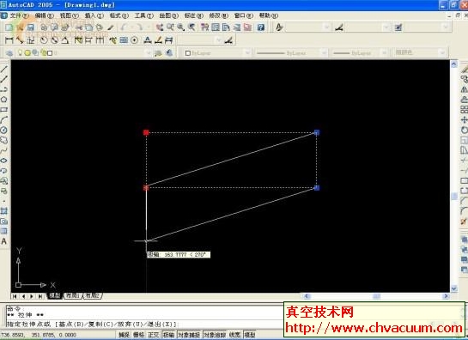Select the Rectangle draw tool
Image resolution: width=468 pixels, height=340 pixels.
[x=4, y=110]
